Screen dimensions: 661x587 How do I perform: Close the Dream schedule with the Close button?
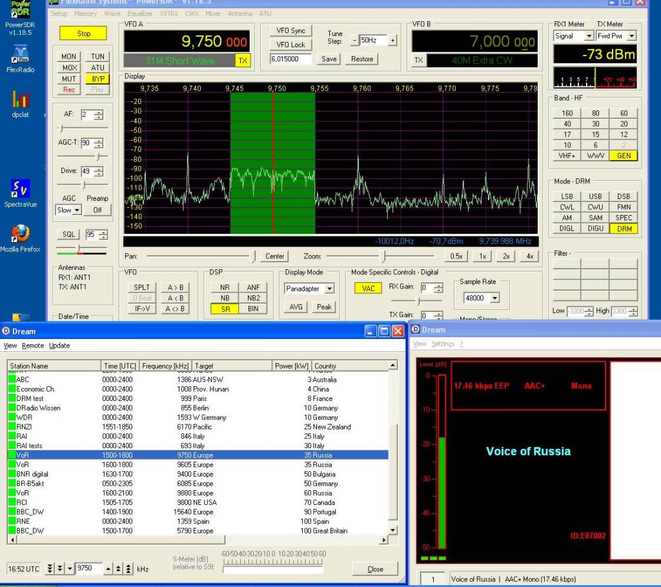[375, 569]
